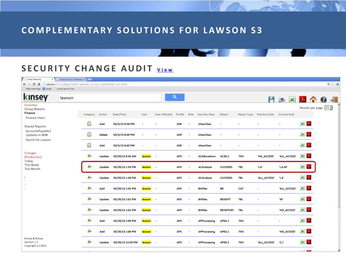Screen dimensions: 346x259
Task: Click the Category column header
Action: 89,115
